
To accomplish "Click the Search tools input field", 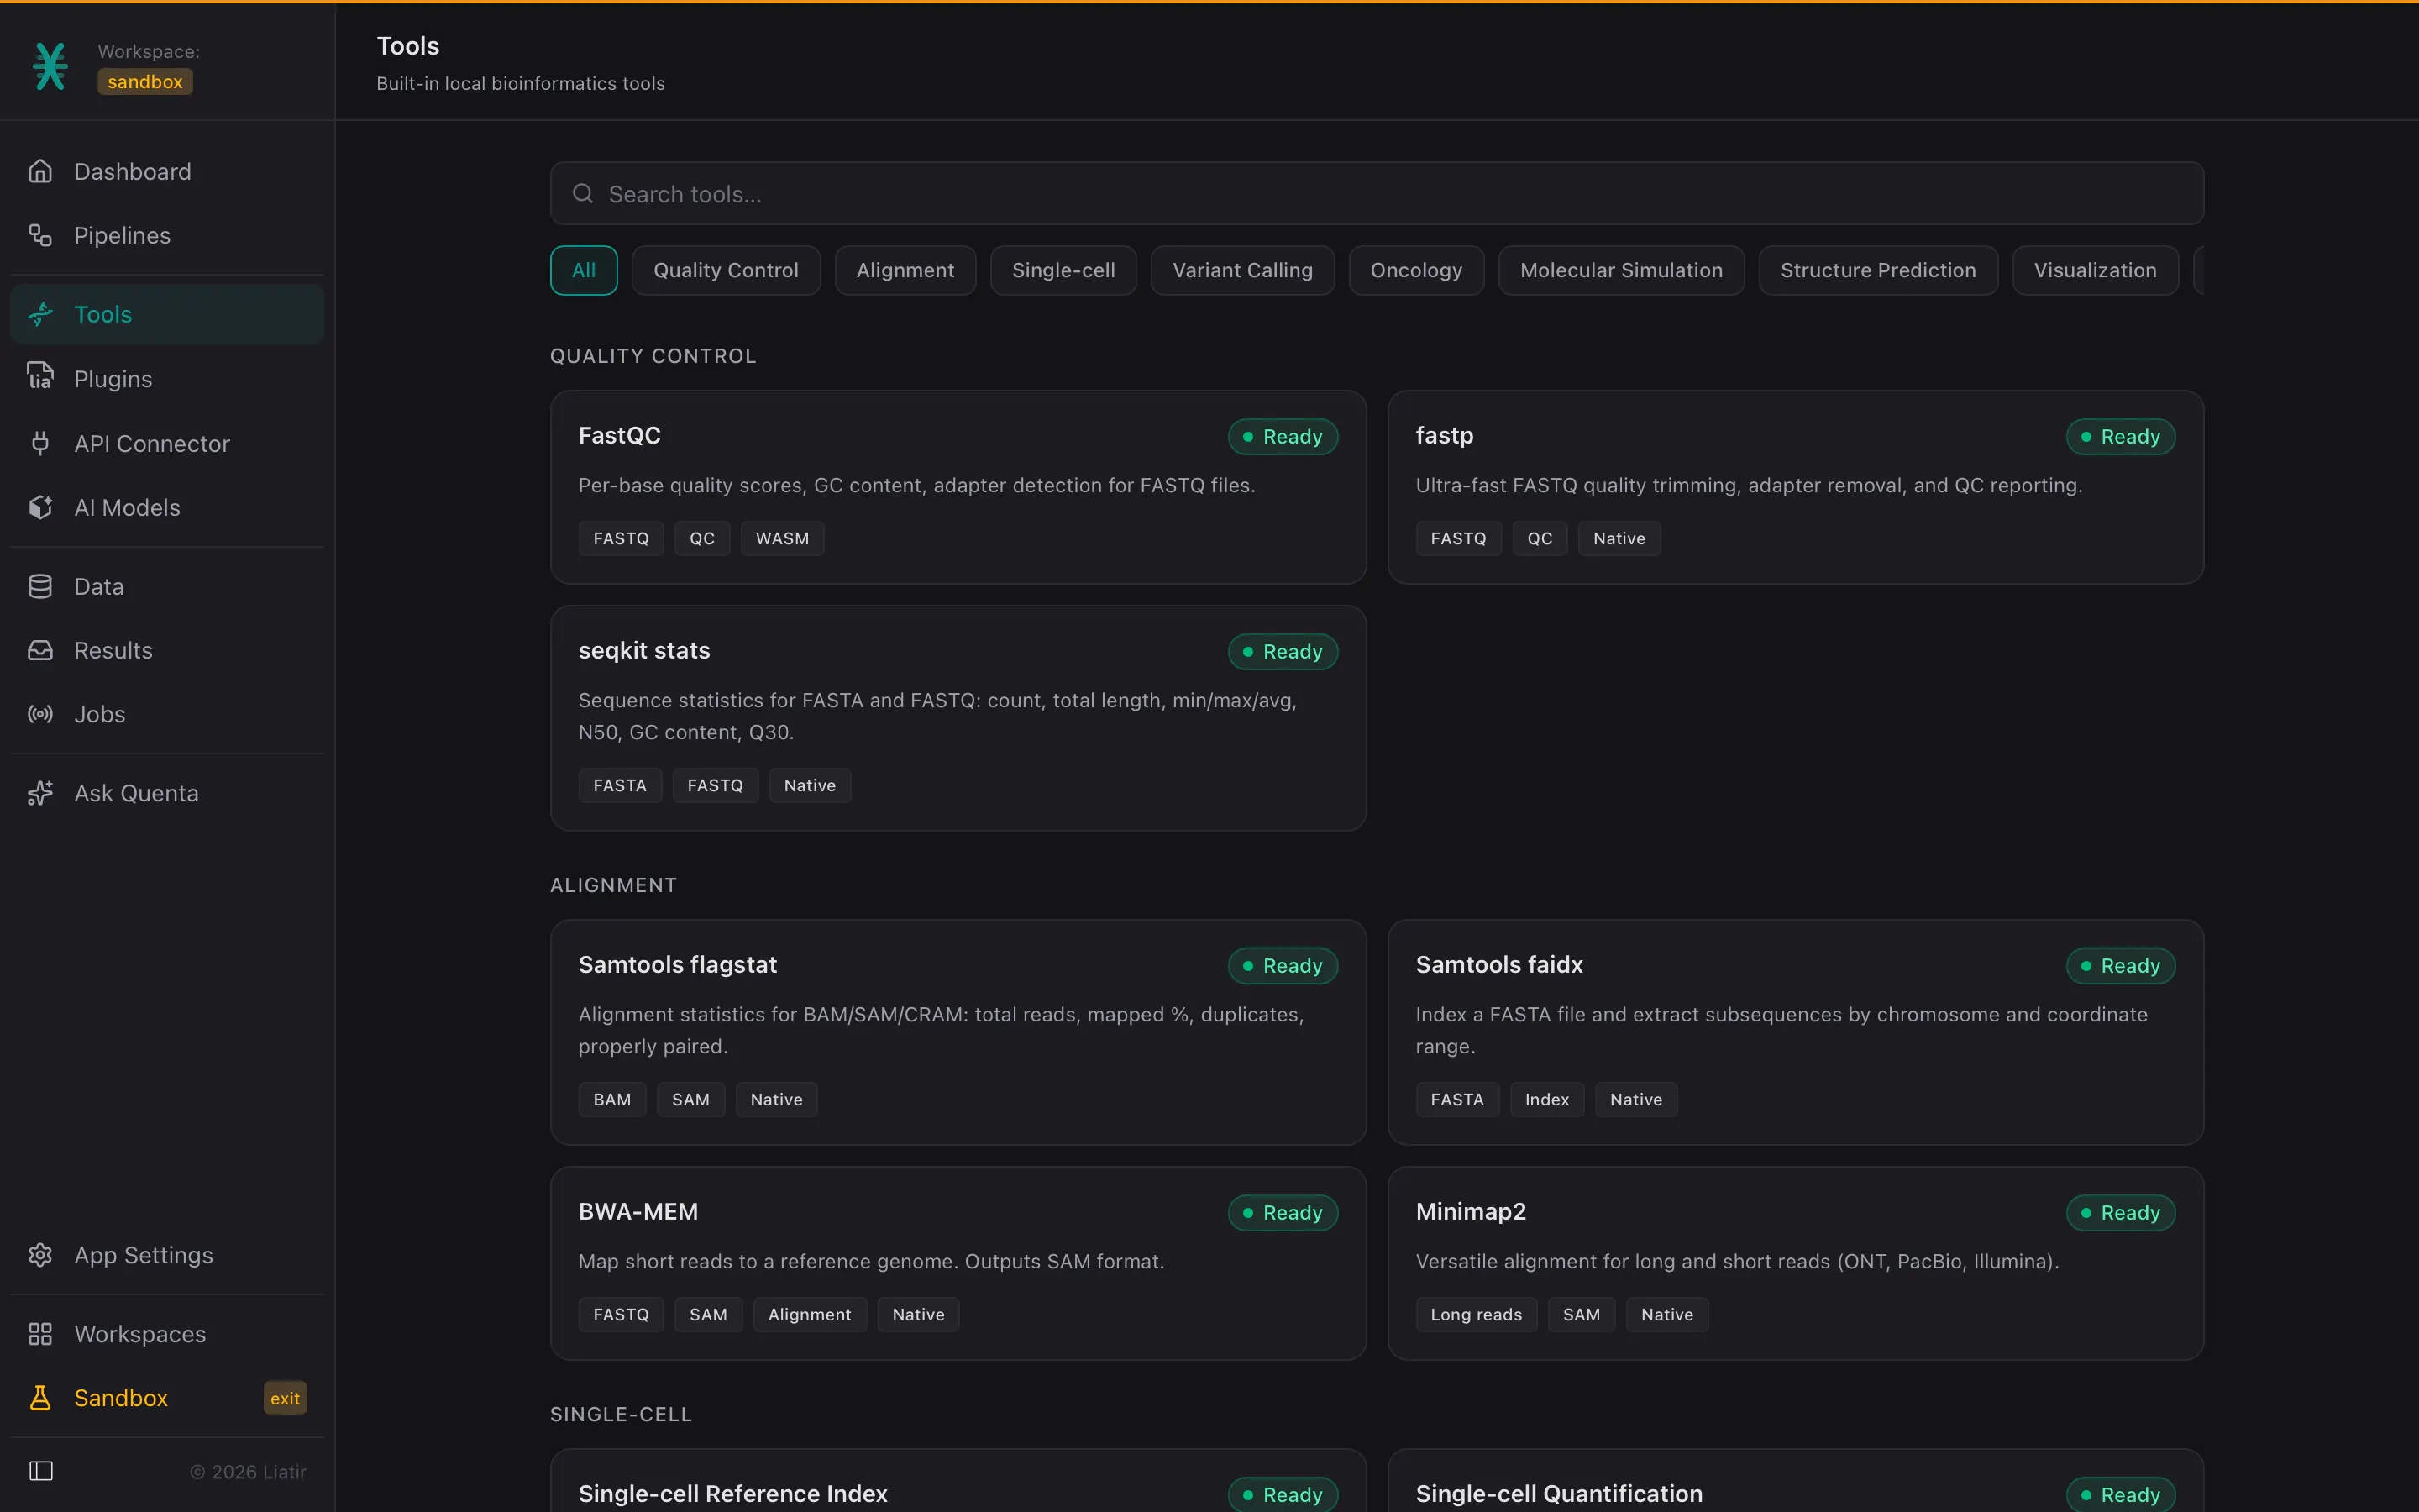I will [1377, 193].
